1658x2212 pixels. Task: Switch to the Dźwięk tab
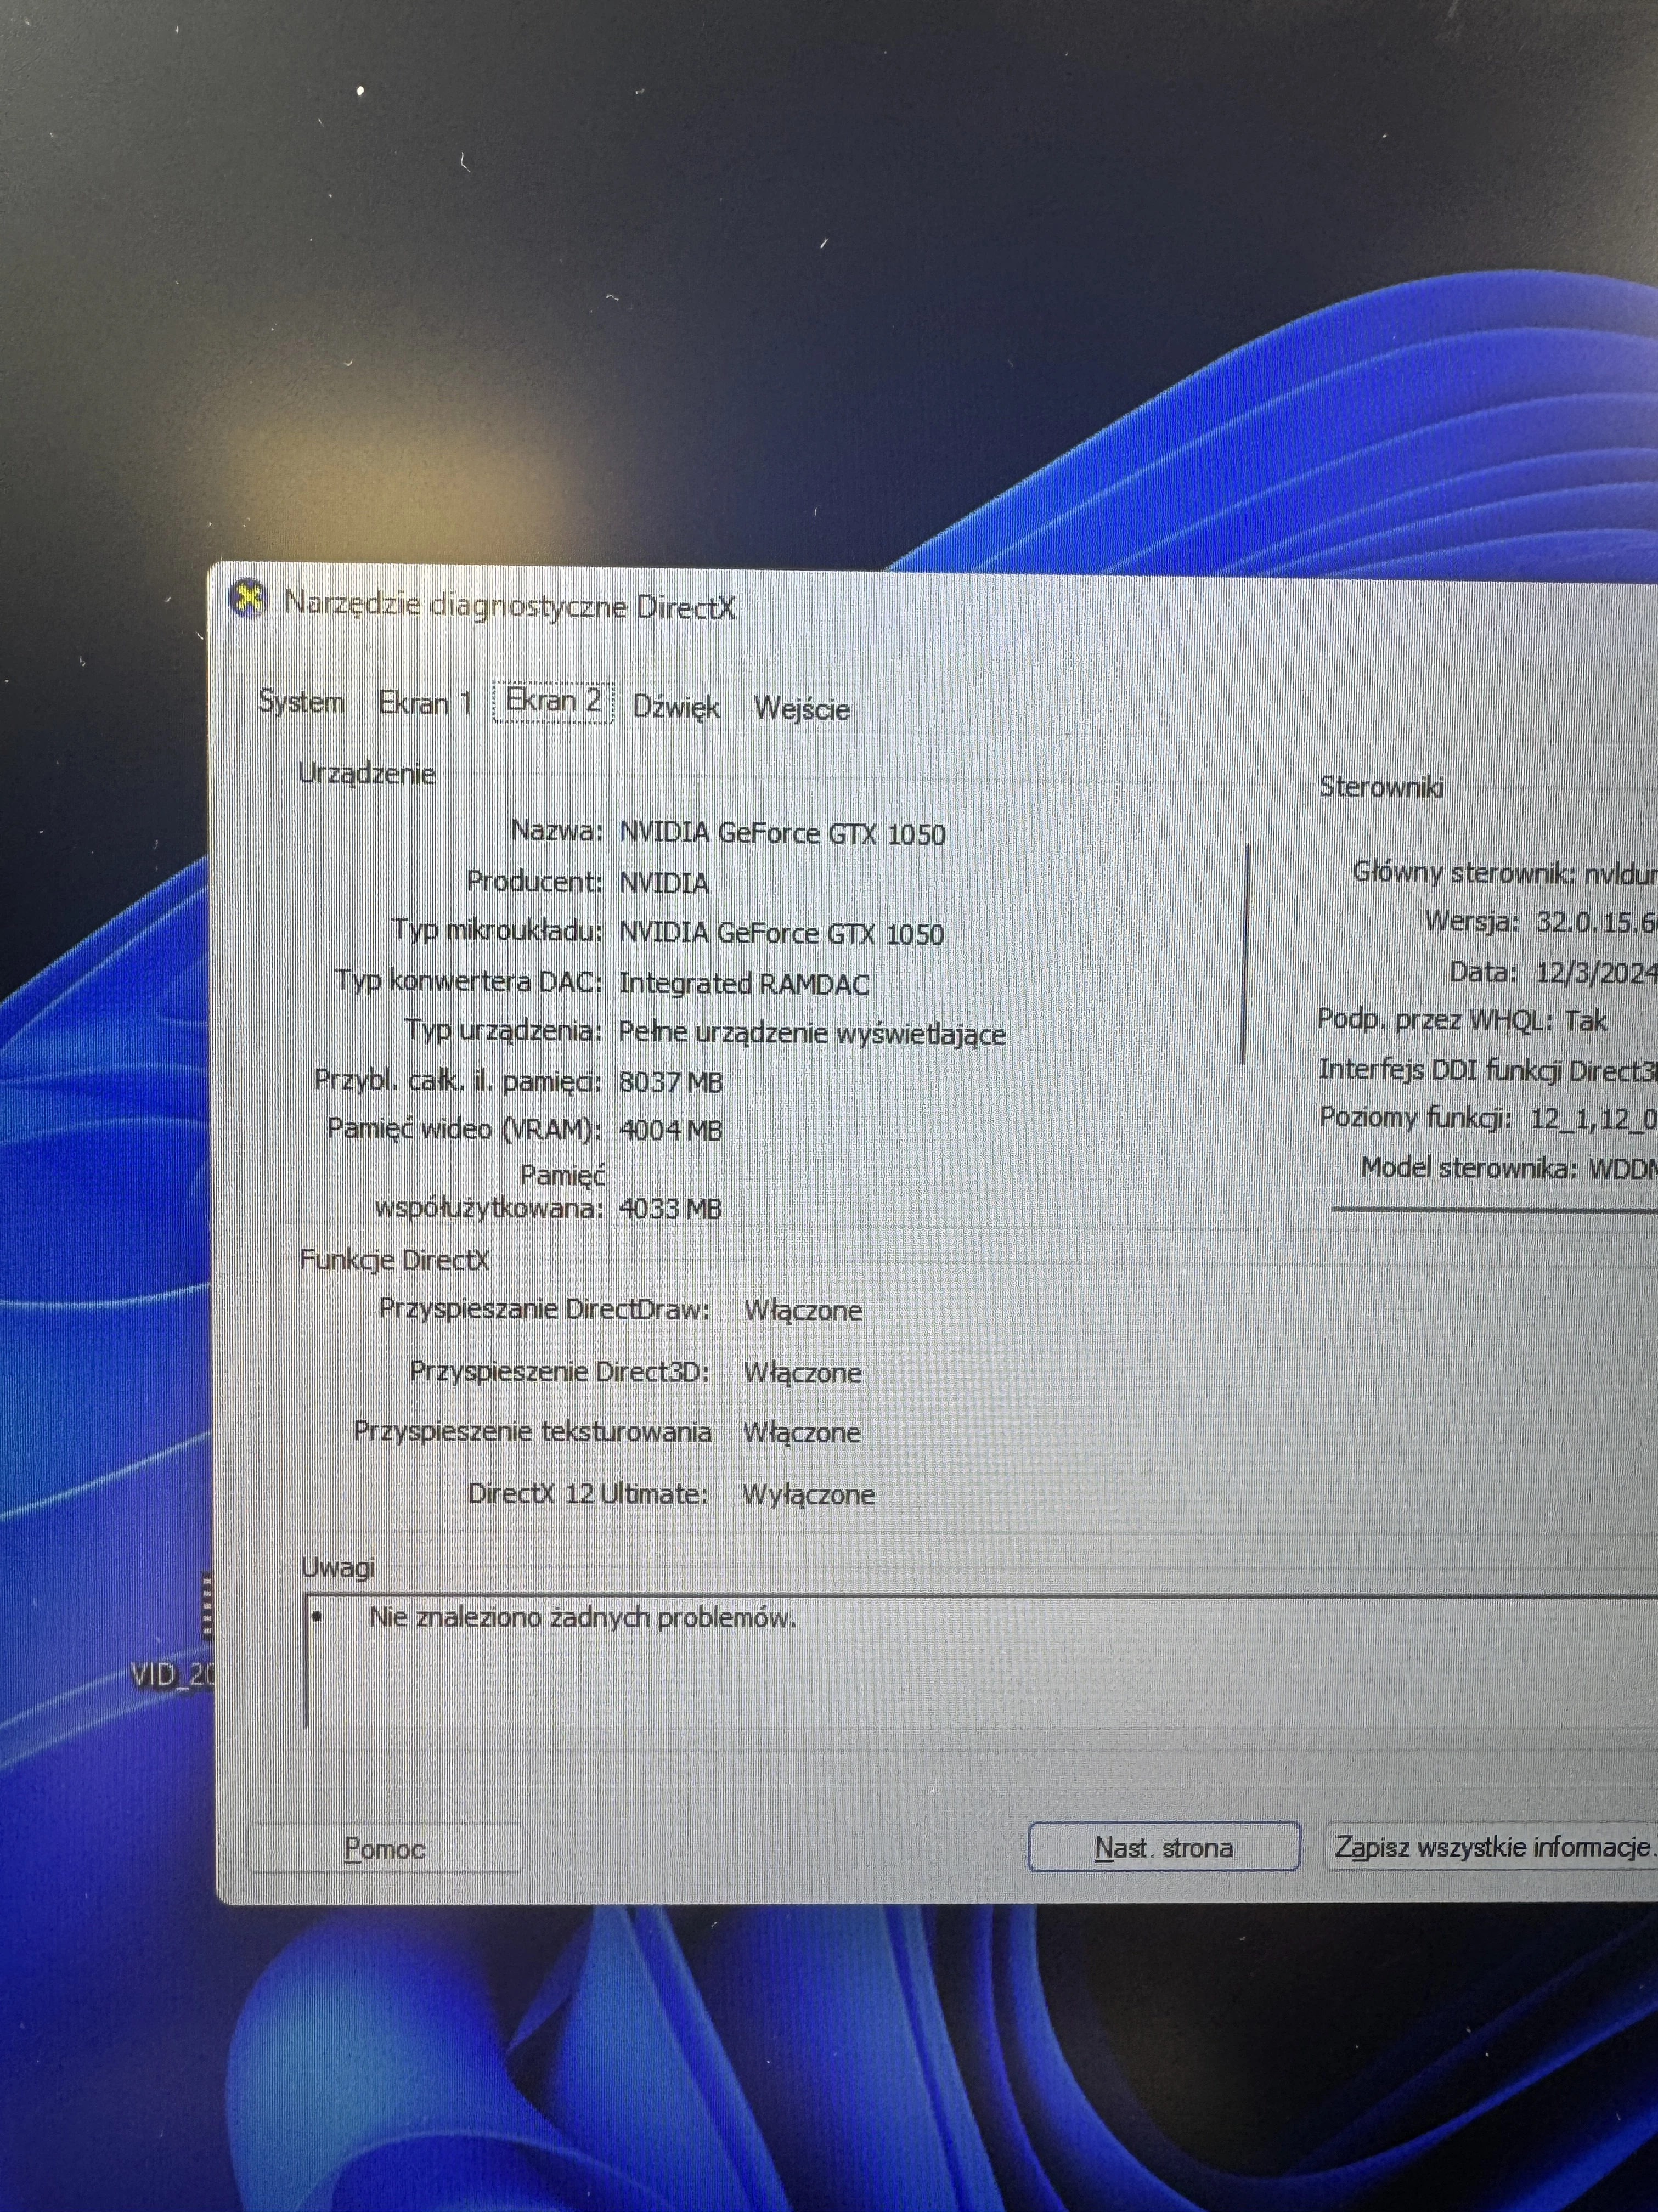tap(676, 707)
